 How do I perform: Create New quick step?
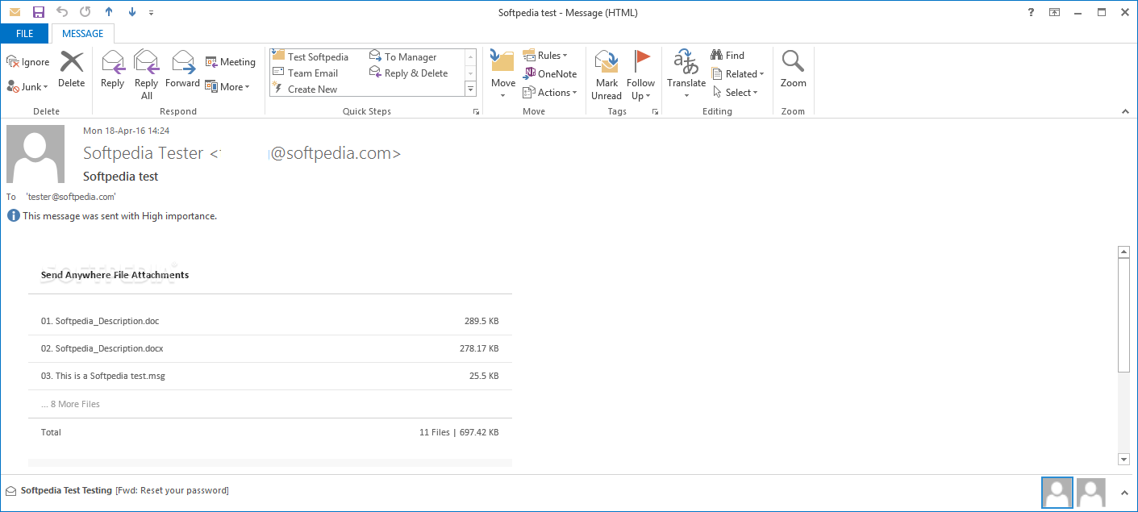coord(305,89)
